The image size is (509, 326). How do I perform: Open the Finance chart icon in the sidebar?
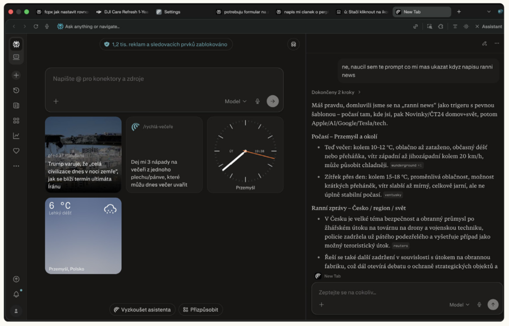point(16,135)
